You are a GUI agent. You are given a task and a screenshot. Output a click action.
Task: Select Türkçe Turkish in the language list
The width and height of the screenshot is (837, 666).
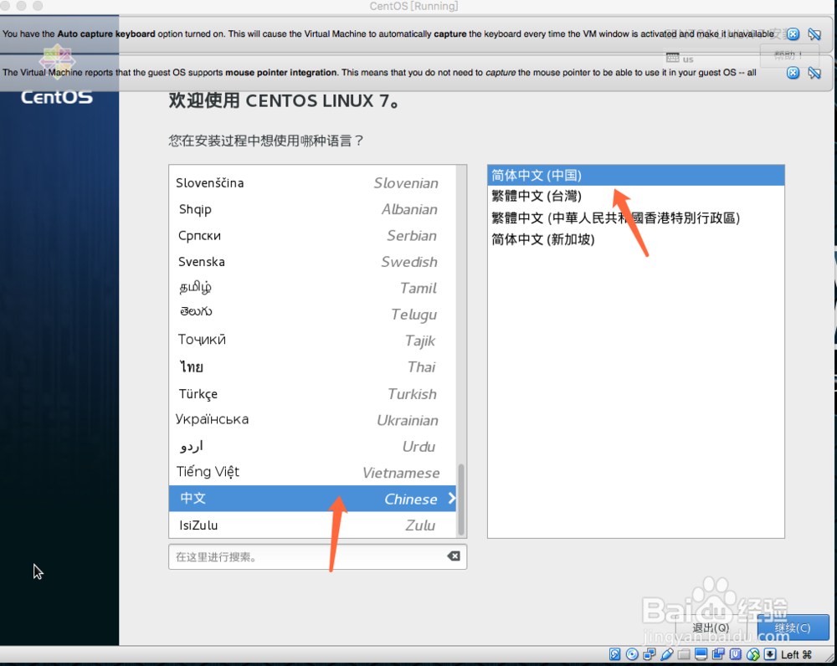312,394
